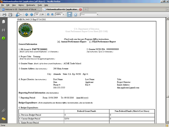
Task: Click the zoom out minus button
Action: 48,15
